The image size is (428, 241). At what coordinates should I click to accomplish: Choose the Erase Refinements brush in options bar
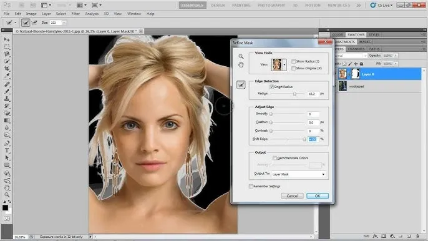(x=35, y=22)
